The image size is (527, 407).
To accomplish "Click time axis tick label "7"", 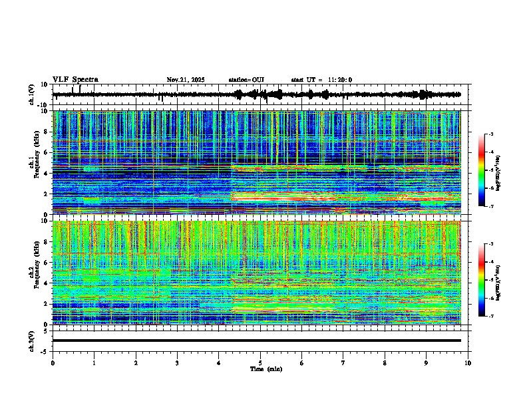I will pos(343,363).
